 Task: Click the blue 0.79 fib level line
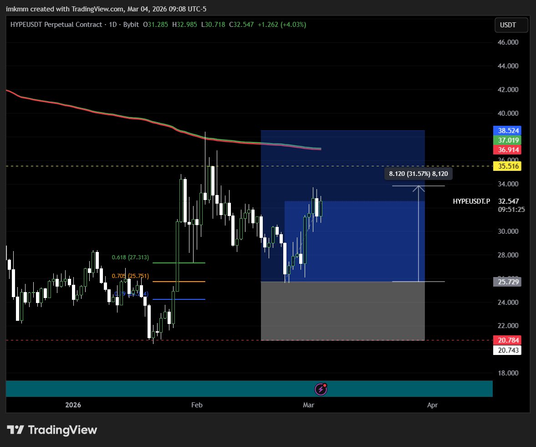(179, 299)
